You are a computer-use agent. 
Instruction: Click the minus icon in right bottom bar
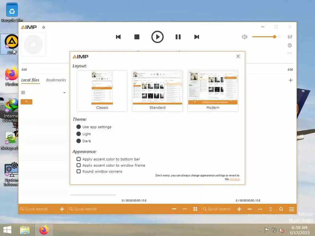coord(249,209)
